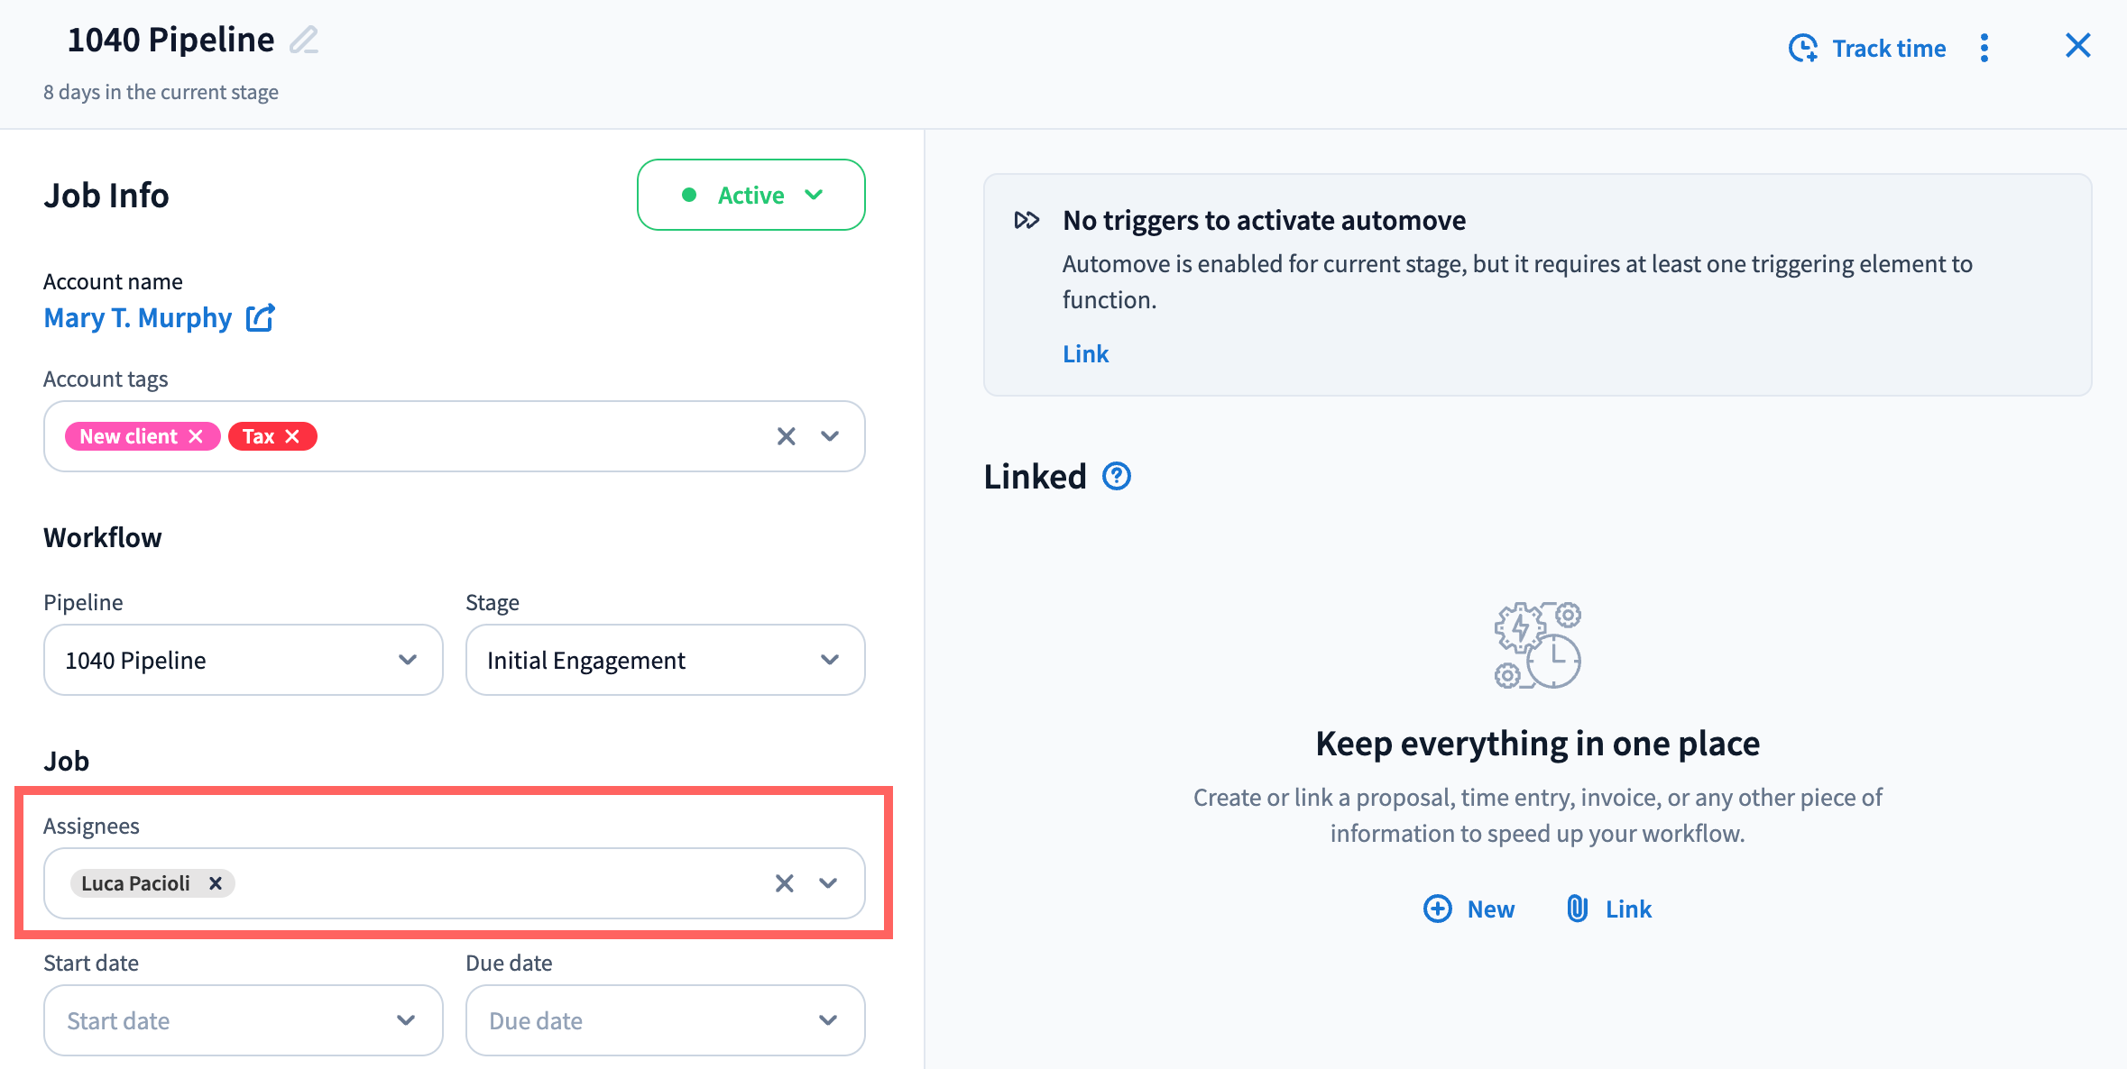Click the Linked help question mark icon

(x=1117, y=476)
